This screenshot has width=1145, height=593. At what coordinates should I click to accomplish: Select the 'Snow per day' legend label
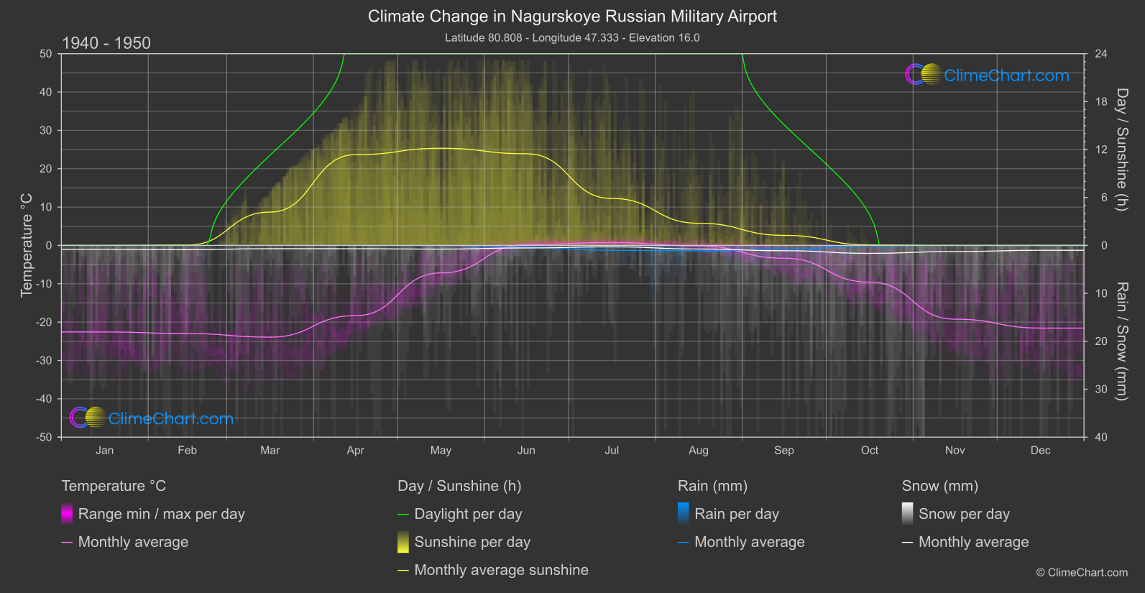(x=965, y=514)
